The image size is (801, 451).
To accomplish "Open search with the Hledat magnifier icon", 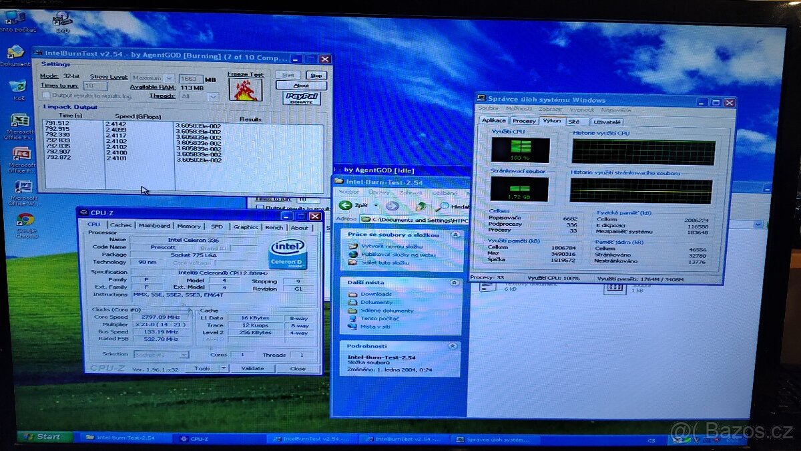I will [443, 206].
